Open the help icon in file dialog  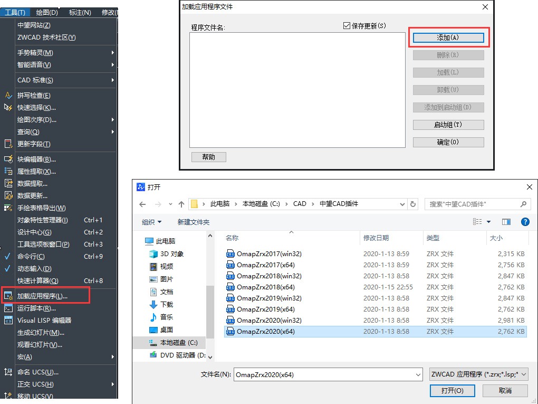click(x=525, y=222)
